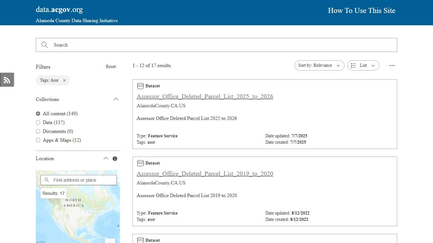Collapse the Location section
Image resolution: width=433 pixels, height=243 pixels.
tap(106, 158)
